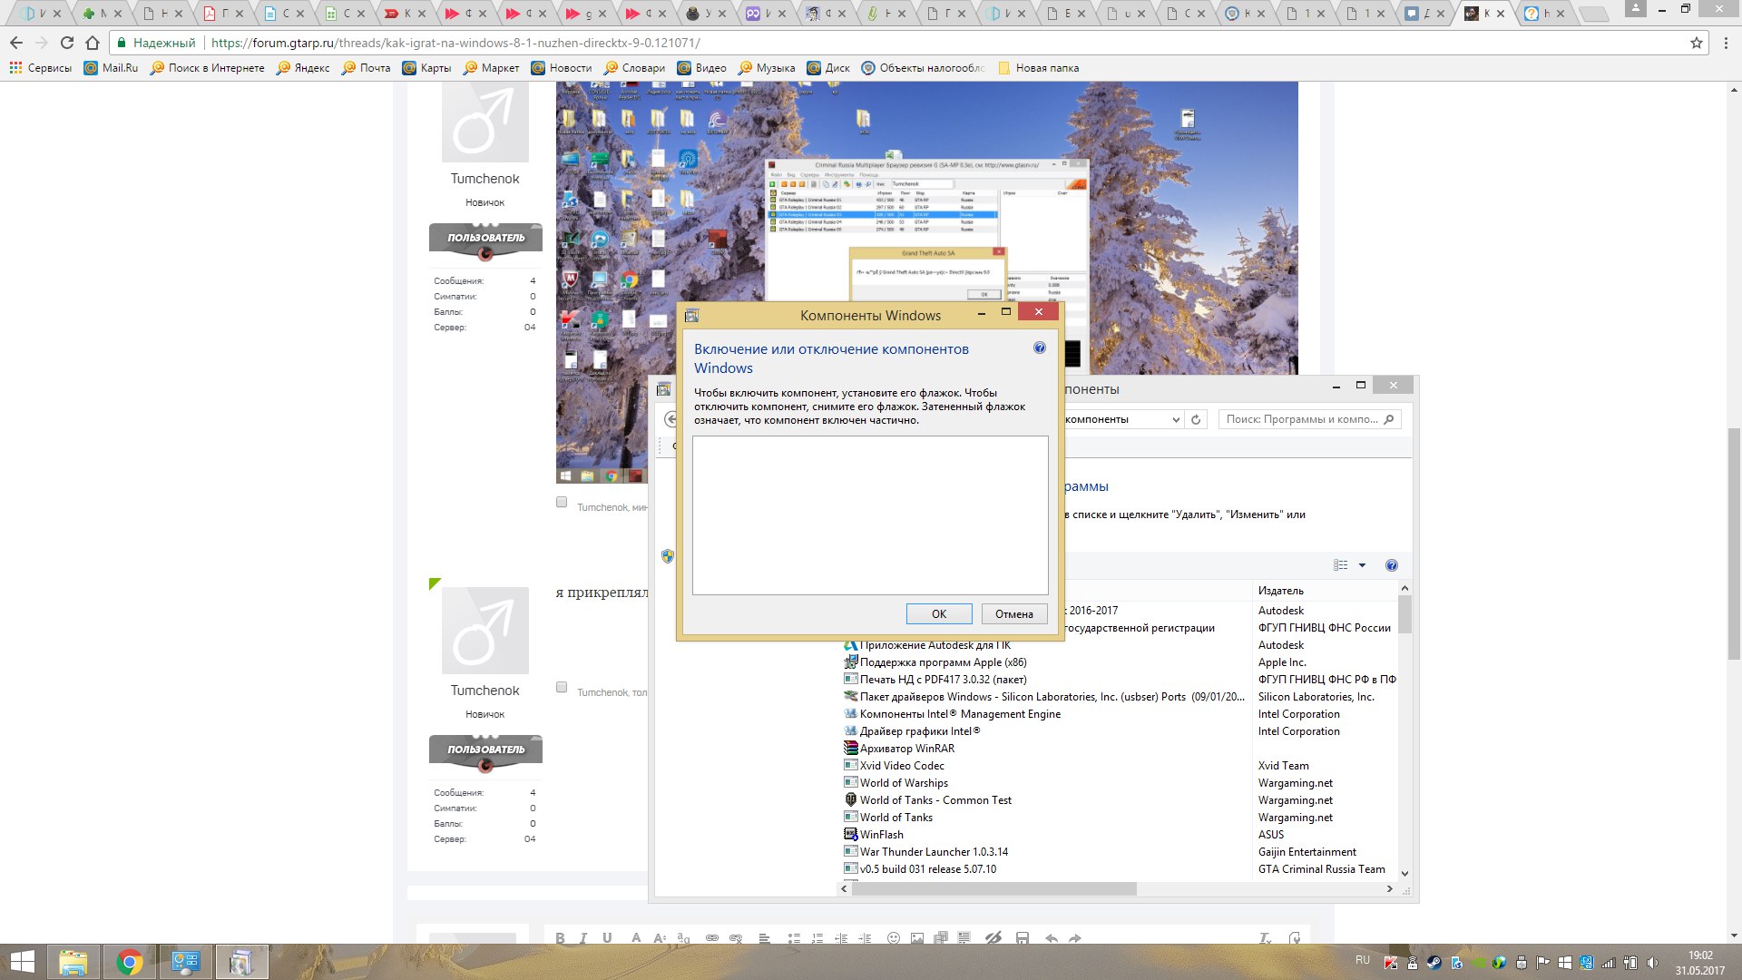Screen dimensions: 1742x980
Task: Tick the checkbox under the second Tumchenok post
Action: (562, 688)
